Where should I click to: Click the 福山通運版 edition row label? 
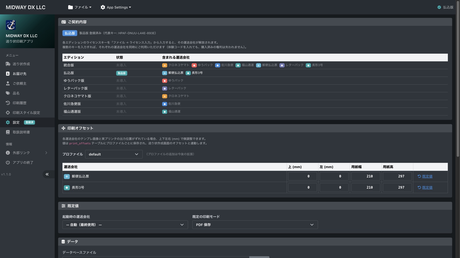(72, 112)
